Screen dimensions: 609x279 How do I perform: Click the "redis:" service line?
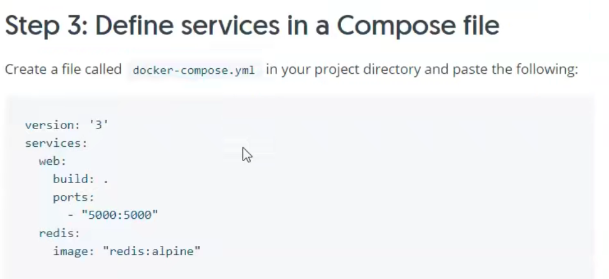coord(60,234)
